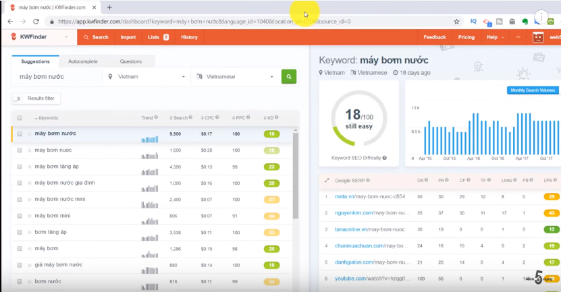Open a new browser tab with plus icon
The width and height of the screenshot is (561, 292).
pos(109,7)
